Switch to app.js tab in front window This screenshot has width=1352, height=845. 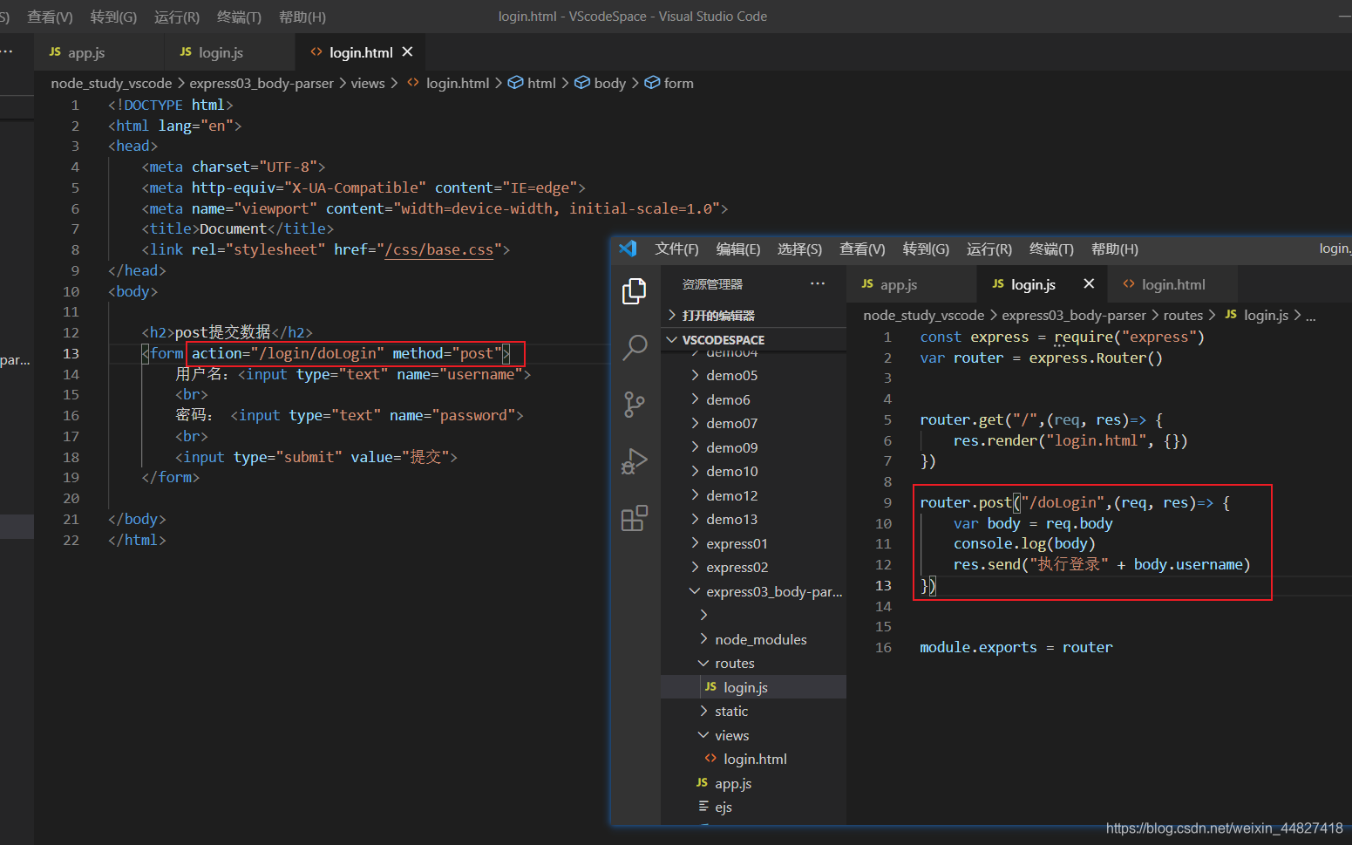click(912, 284)
